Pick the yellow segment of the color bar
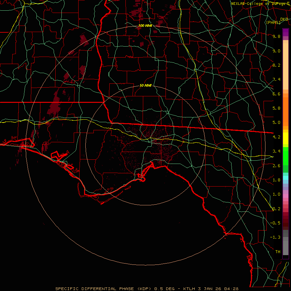Image resolution: width=291 pixels, height=291 pixels. [x=286, y=138]
